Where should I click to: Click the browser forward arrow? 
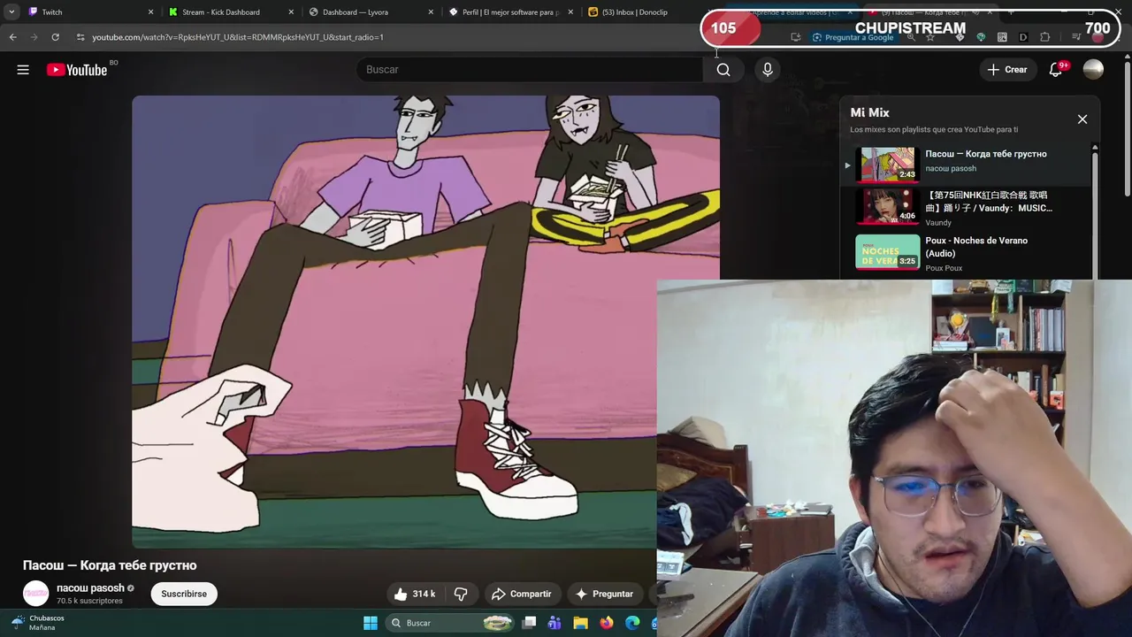coord(34,37)
